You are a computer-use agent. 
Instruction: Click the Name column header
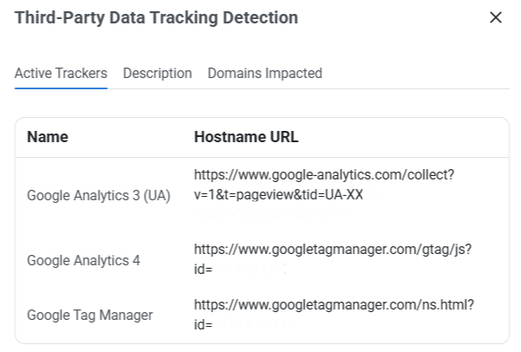[48, 137]
